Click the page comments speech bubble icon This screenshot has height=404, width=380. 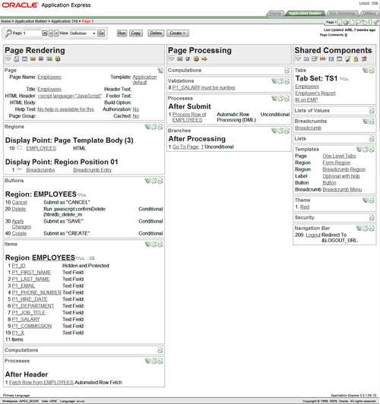coord(358,22)
